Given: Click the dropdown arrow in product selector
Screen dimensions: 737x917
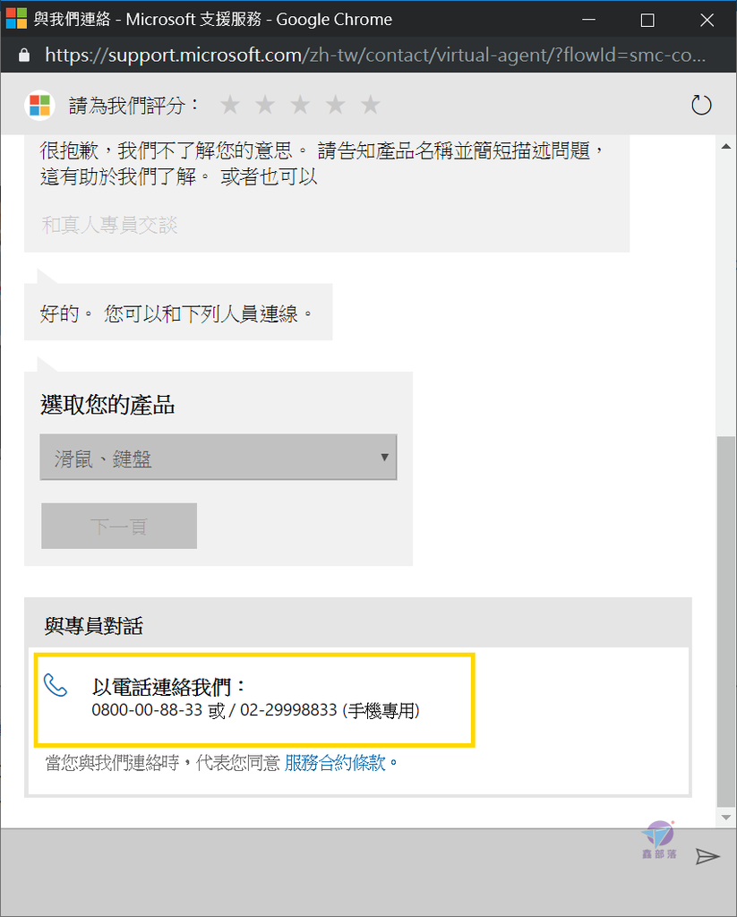Looking at the screenshot, I should pyautogui.click(x=384, y=458).
